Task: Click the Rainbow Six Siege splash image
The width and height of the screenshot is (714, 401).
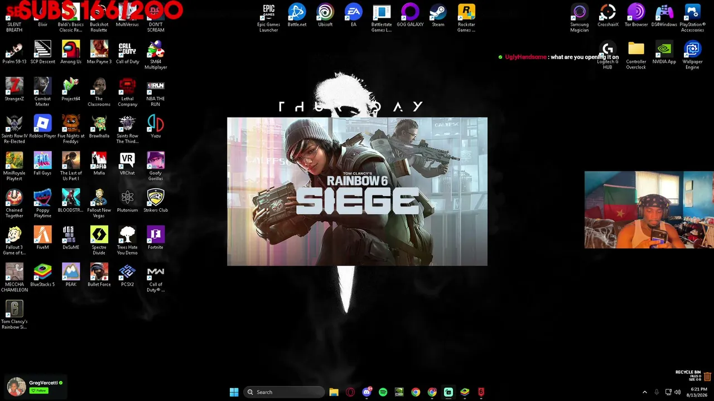Action: (357, 191)
